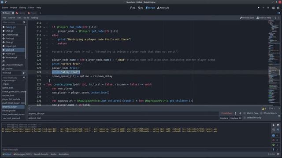Click the Replace All button
This screenshot has width=282, height=158.
click(x=236, y=118)
